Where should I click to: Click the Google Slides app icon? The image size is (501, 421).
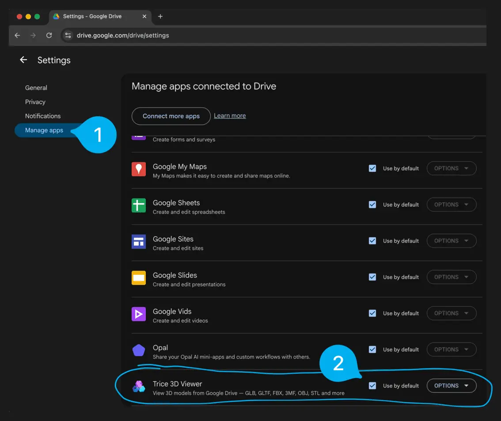(139, 278)
